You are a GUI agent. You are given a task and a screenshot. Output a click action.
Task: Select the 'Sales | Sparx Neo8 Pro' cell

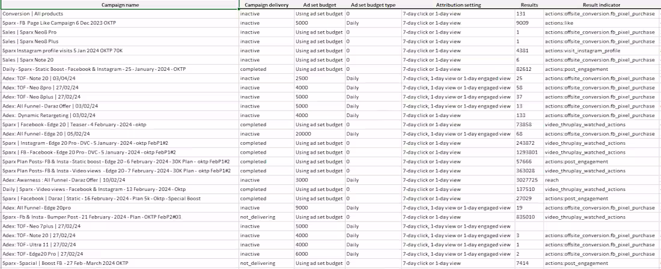coord(120,32)
